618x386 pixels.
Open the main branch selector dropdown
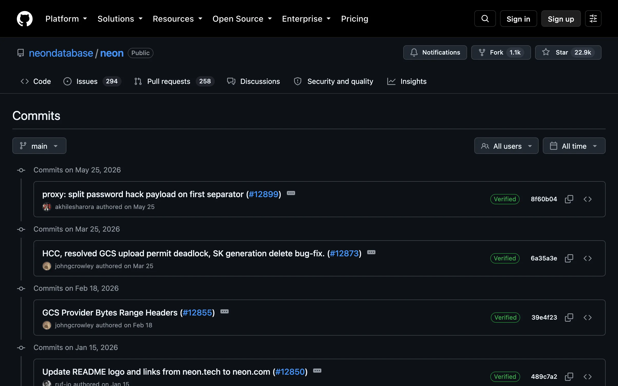(39, 146)
